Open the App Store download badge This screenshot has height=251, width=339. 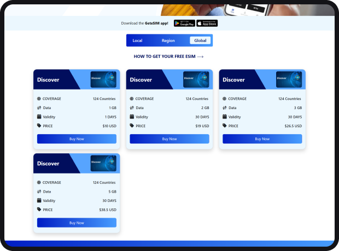[207, 23]
